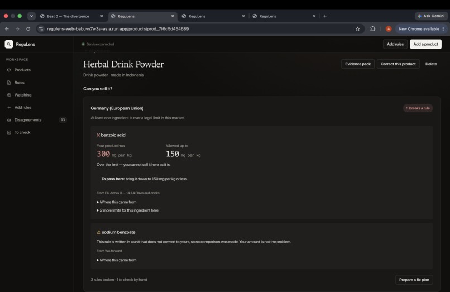Click Germany (European Union) heading
This screenshot has height=292, width=450.
click(x=117, y=108)
